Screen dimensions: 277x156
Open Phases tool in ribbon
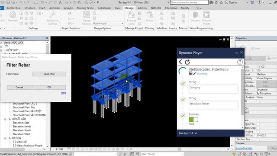tap(150, 17)
